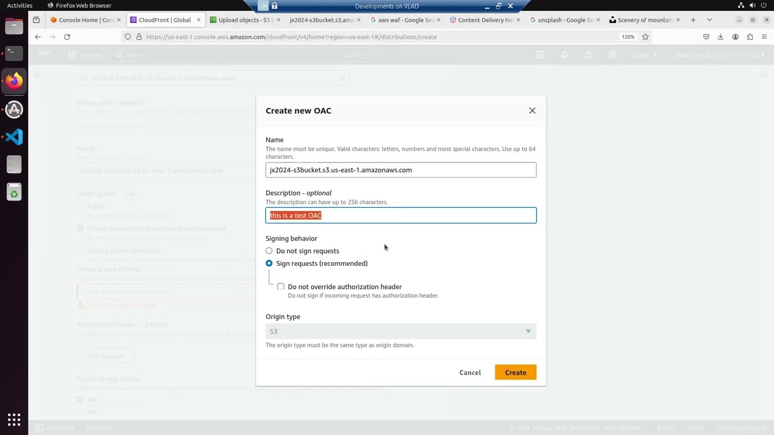Open Firefox Web Browser app menu

(x=79, y=5)
